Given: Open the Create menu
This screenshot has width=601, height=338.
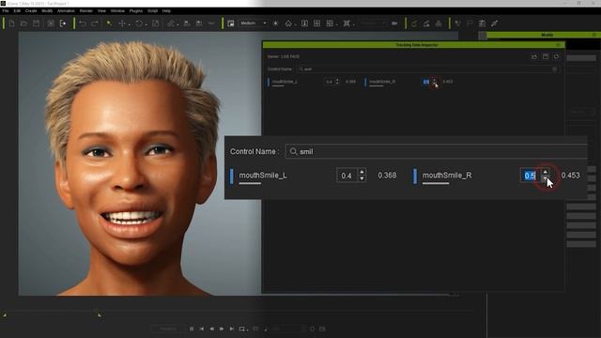Looking at the screenshot, I should click(31, 11).
